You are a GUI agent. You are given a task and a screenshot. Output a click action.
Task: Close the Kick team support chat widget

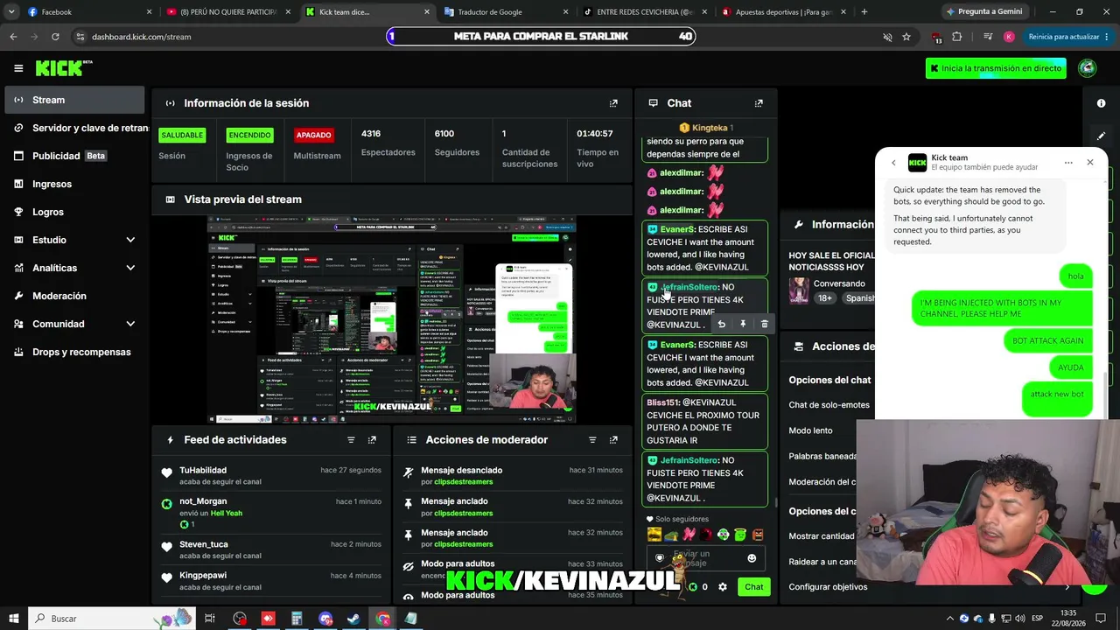(1090, 163)
